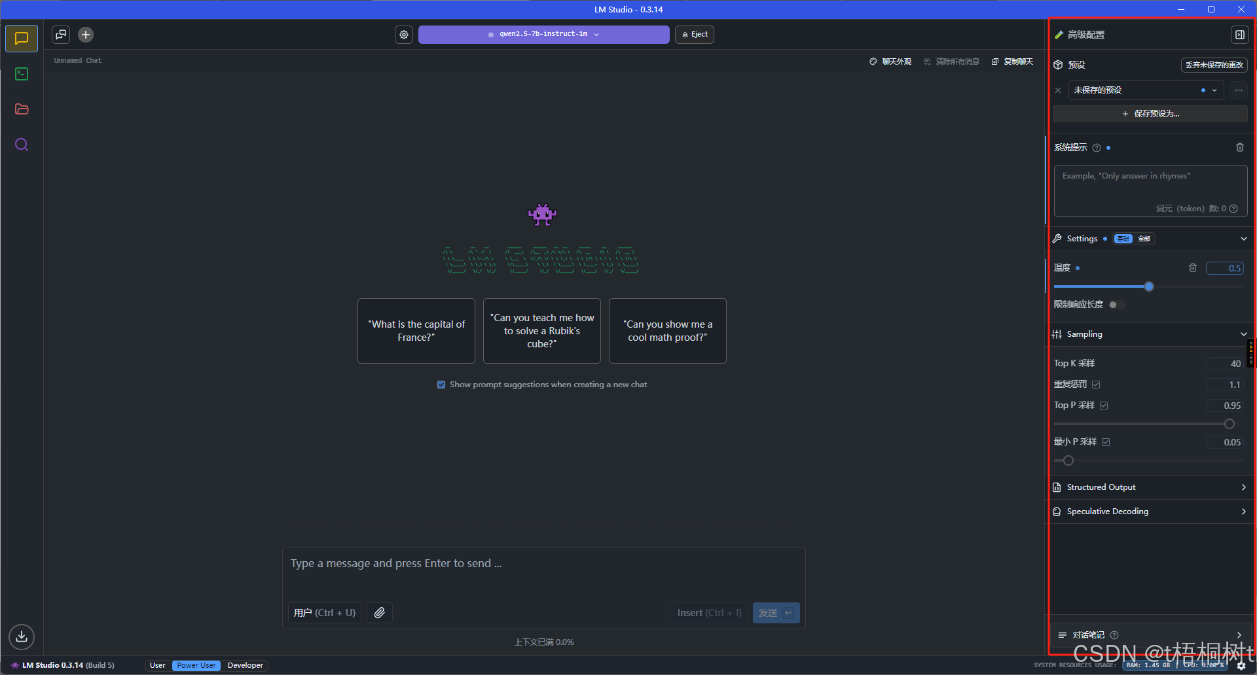
Task: Open the qwen2.5-7b-instruct-1m model selector
Action: click(x=543, y=35)
